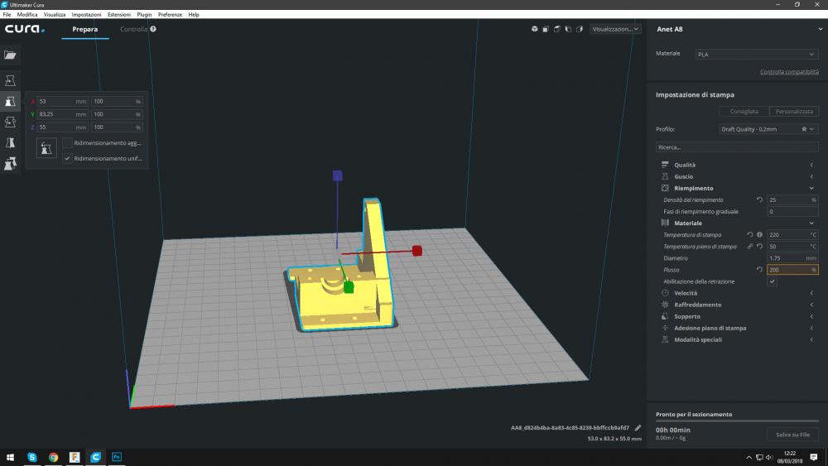Expand the Velocità settings section

point(686,293)
